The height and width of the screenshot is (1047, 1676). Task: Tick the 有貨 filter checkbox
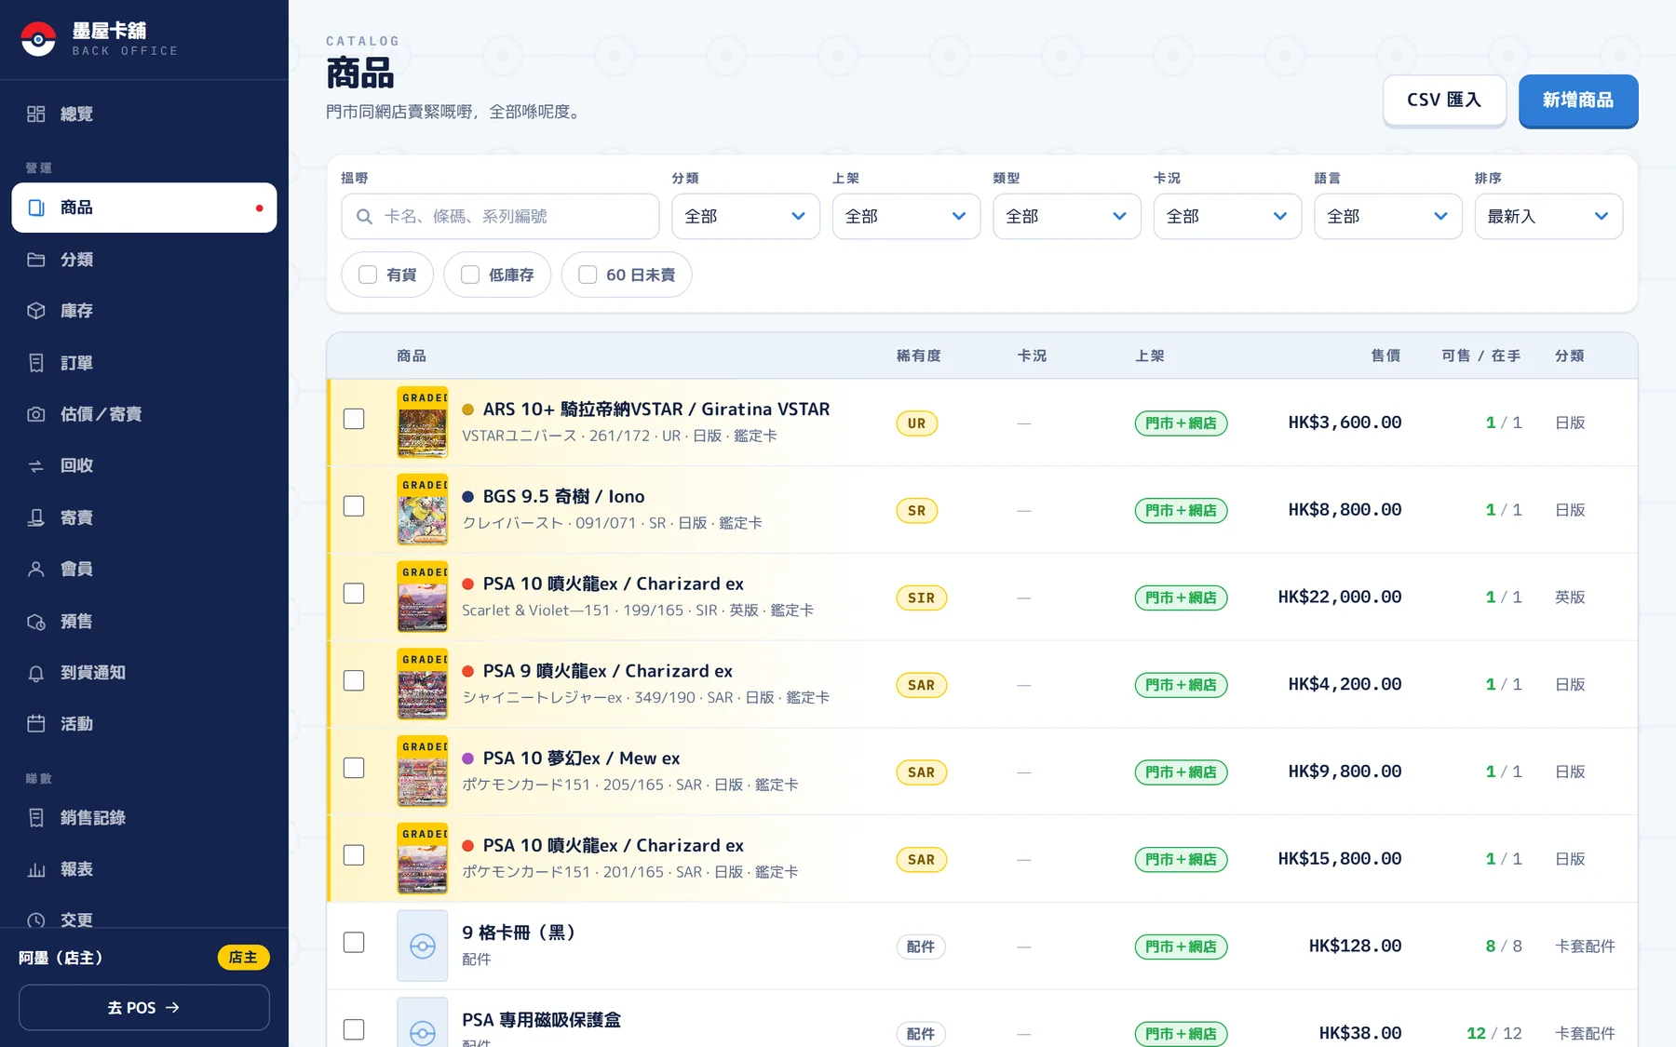(x=368, y=275)
